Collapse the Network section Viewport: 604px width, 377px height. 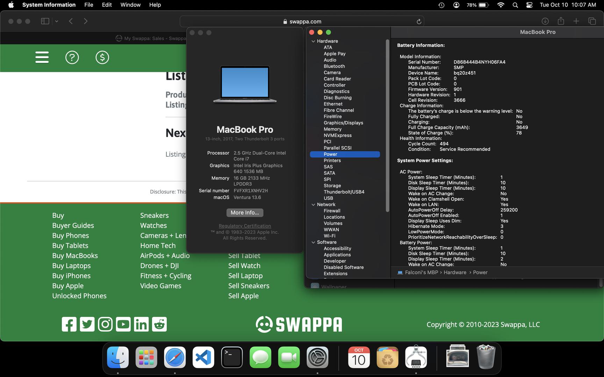[x=313, y=205]
